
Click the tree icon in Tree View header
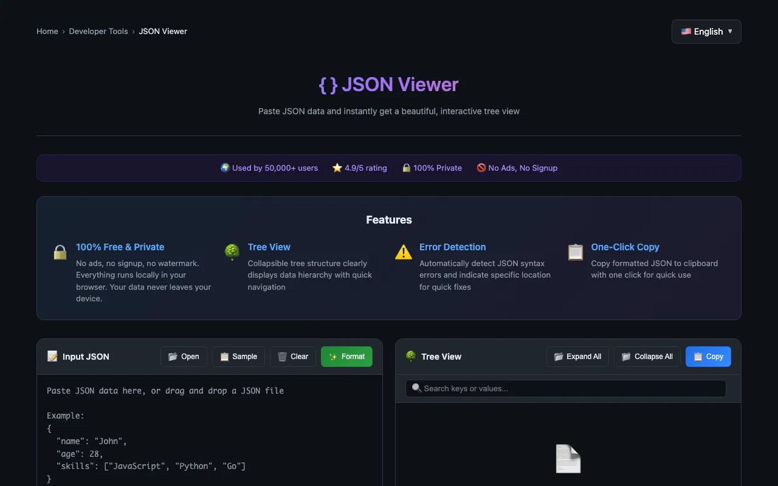[411, 356]
